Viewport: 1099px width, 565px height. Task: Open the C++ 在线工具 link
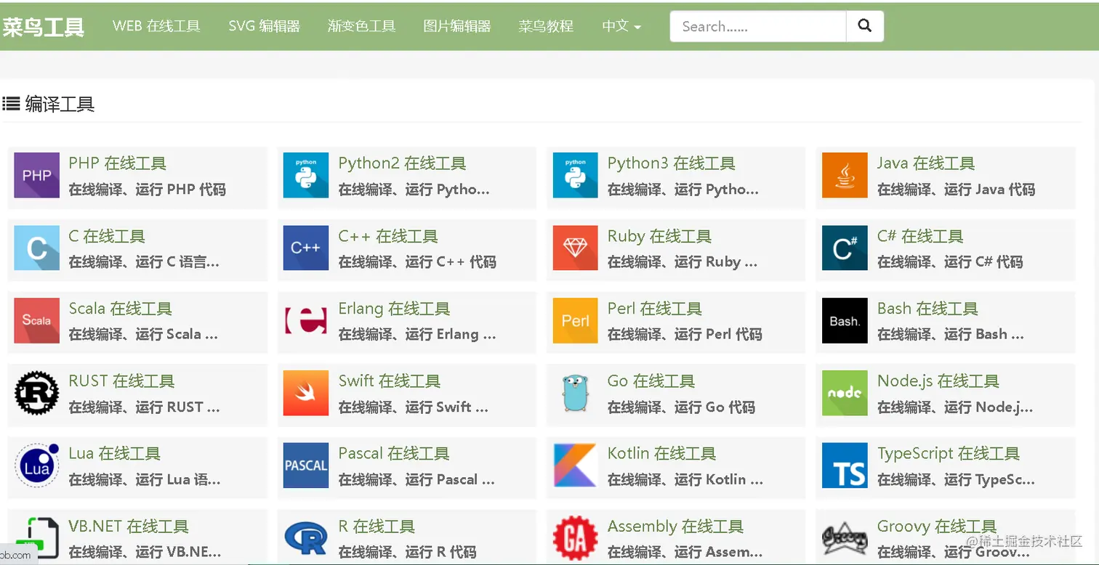point(388,236)
